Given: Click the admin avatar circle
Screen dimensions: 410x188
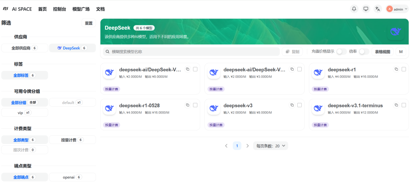Looking at the screenshot, I should click(389, 9).
